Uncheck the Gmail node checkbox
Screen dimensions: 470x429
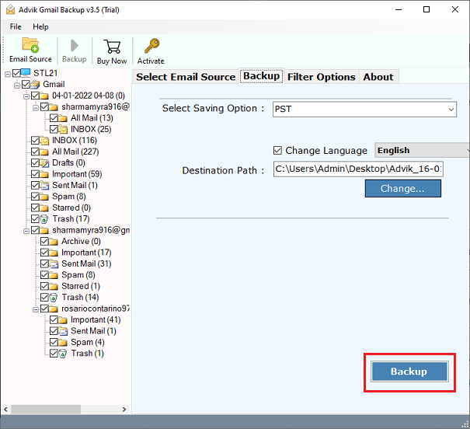pyautogui.click(x=26, y=84)
